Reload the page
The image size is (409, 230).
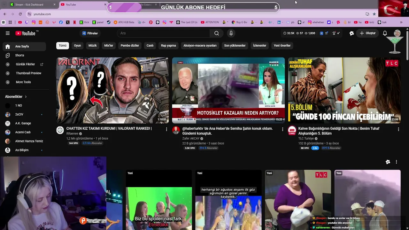point(20,14)
